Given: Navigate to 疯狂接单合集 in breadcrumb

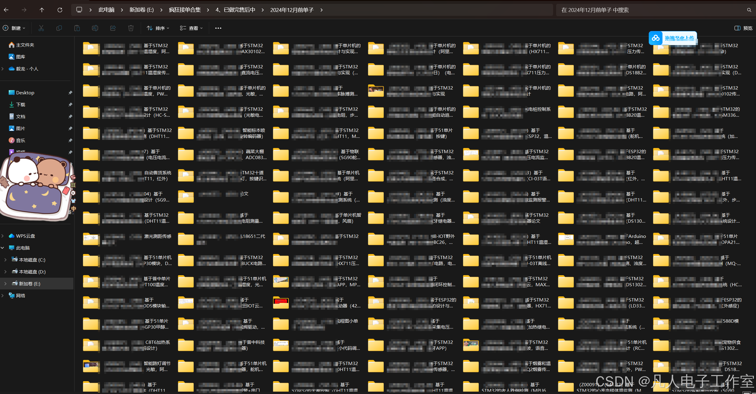Looking at the screenshot, I should (185, 10).
